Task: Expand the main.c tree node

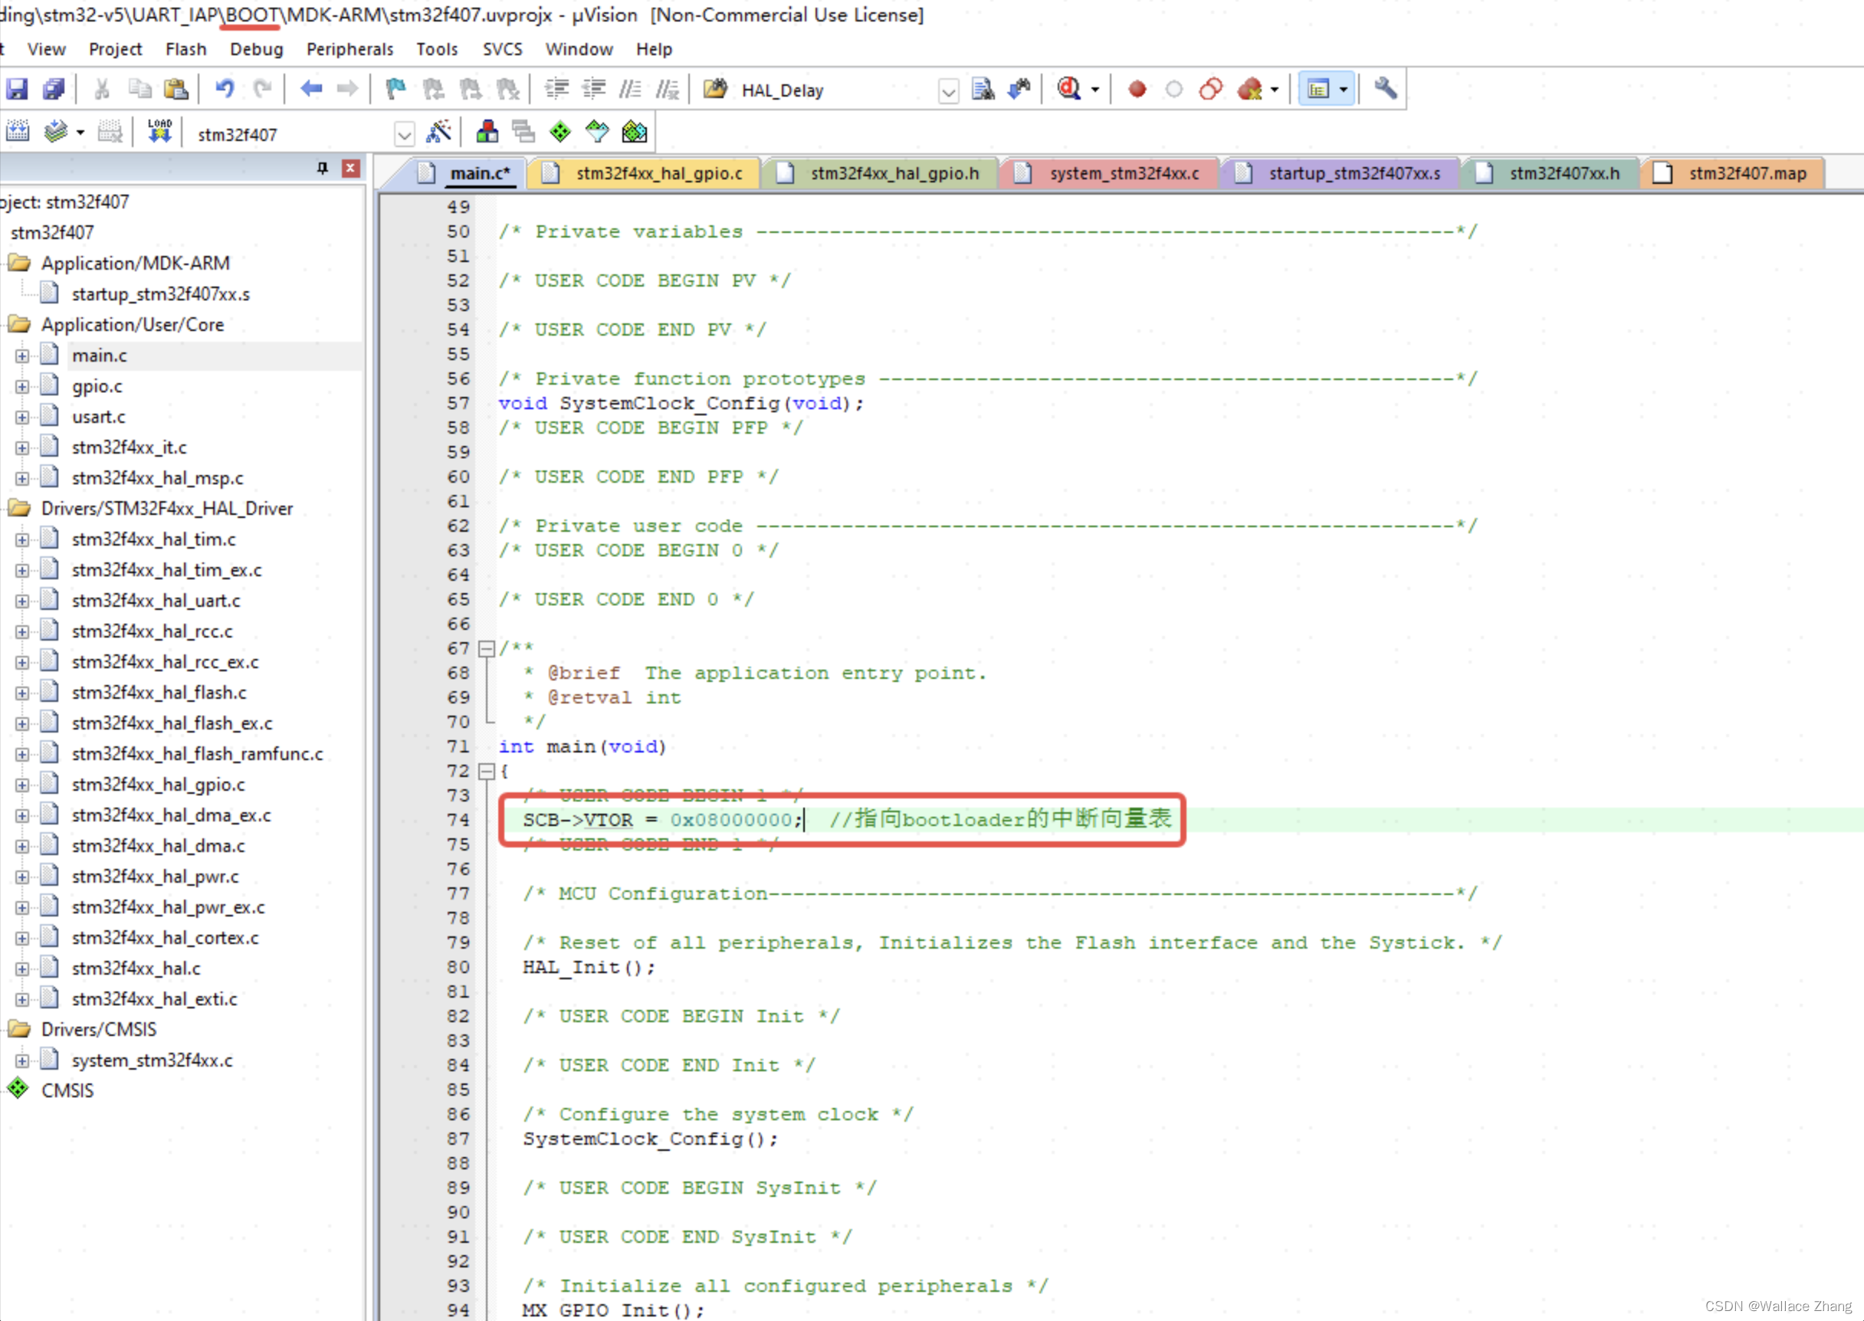Action: (x=21, y=356)
